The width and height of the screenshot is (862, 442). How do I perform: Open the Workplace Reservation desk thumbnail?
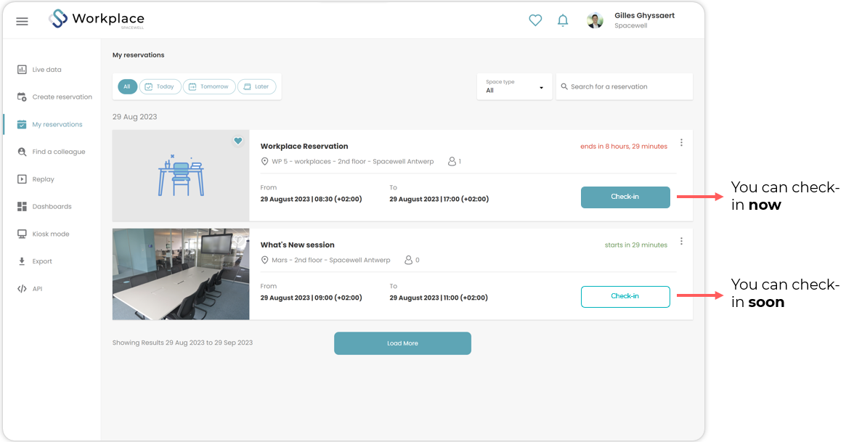[x=181, y=176]
